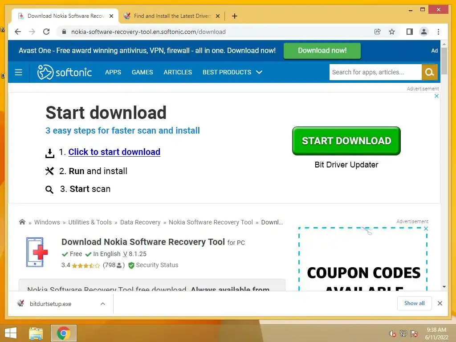Viewport: 456px width, 342px height.
Task: Expand bitdurtsetup.exe download options chevron
Action: (x=103, y=304)
